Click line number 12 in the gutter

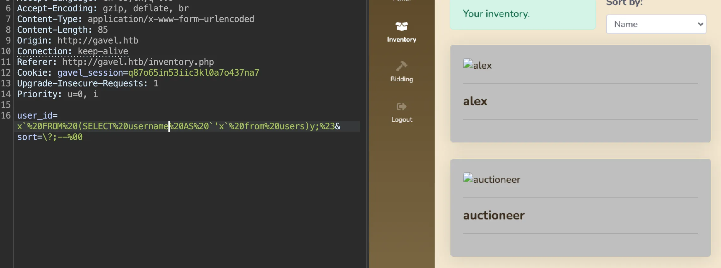[x=6, y=73]
